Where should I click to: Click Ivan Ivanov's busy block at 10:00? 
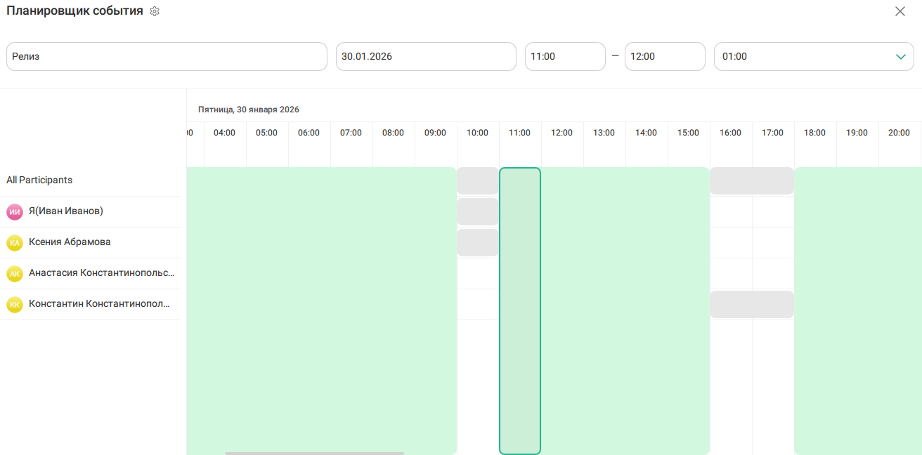[477, 211]
